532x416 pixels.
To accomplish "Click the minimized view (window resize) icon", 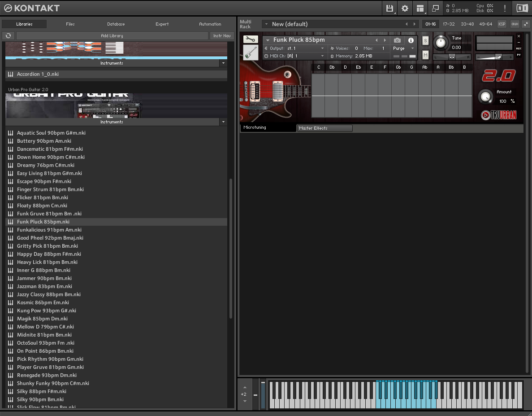I will point(435,8).
